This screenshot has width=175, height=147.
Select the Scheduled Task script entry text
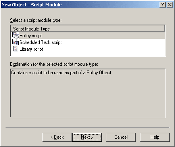coord(40,42)
